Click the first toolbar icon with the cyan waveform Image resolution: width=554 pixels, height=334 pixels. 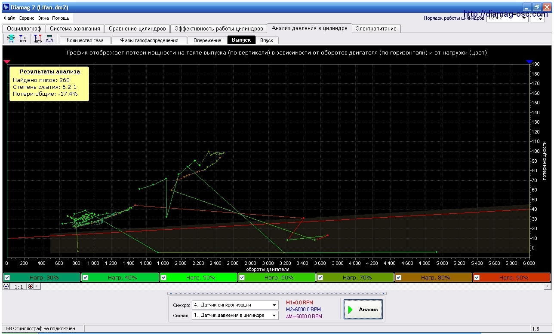click(11, 39)
